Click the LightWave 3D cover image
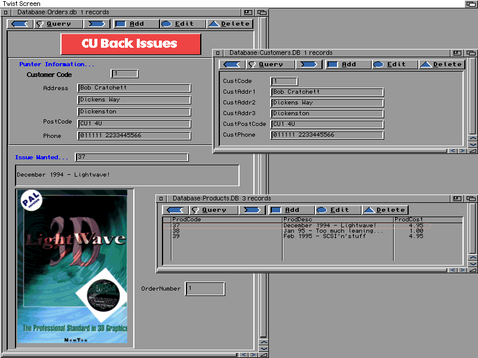 click(x=72, y=267)
